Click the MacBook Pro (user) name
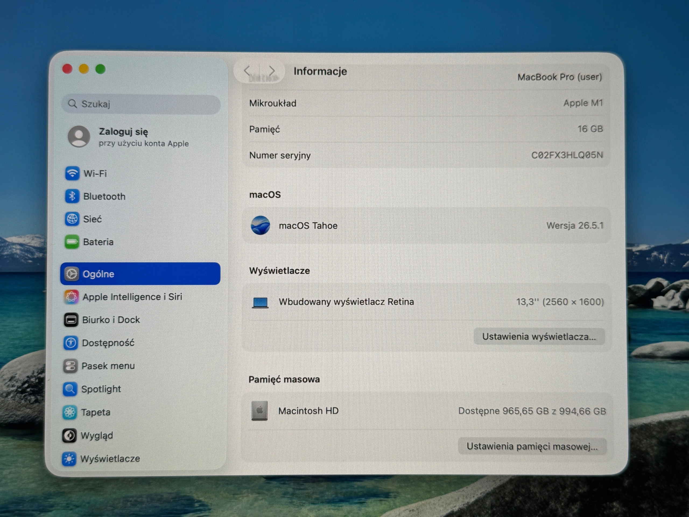Image resolution: width=689 pixels, height=517 pixels. [x=560, y=77]
